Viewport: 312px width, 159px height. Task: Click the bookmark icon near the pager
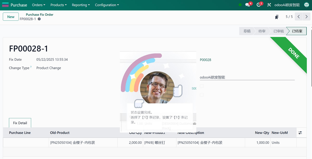[277, 17]
